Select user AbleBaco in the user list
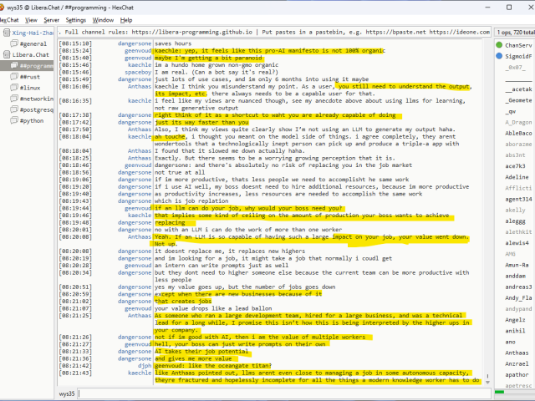 [518, 132]
